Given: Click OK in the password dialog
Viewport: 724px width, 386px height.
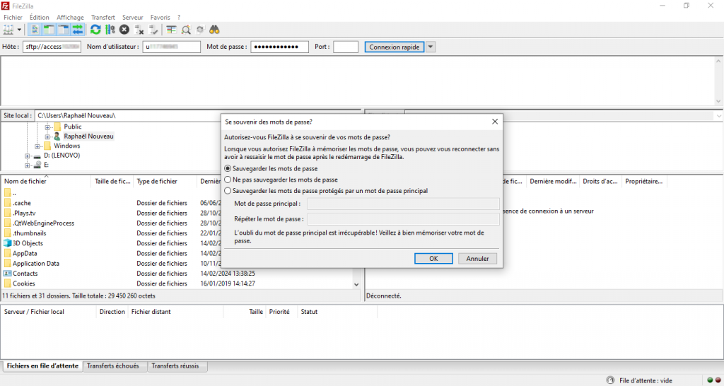Looking at the screenshot, I should point(434,259).
